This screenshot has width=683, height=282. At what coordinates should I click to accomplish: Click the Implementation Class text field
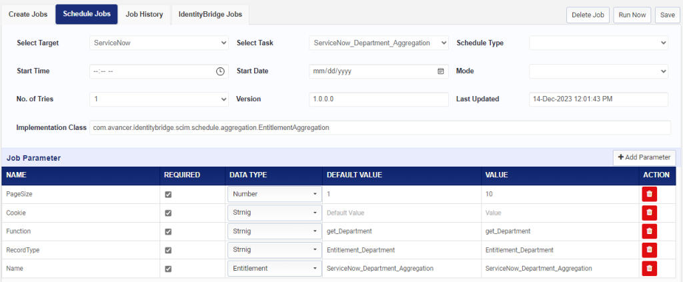click(x=380, y=128)
